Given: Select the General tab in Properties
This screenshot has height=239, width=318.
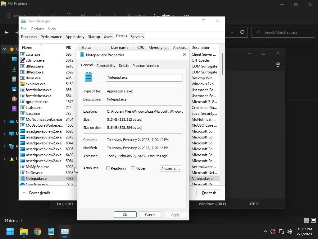Looking at the screenshot, I should pos(87,65).
